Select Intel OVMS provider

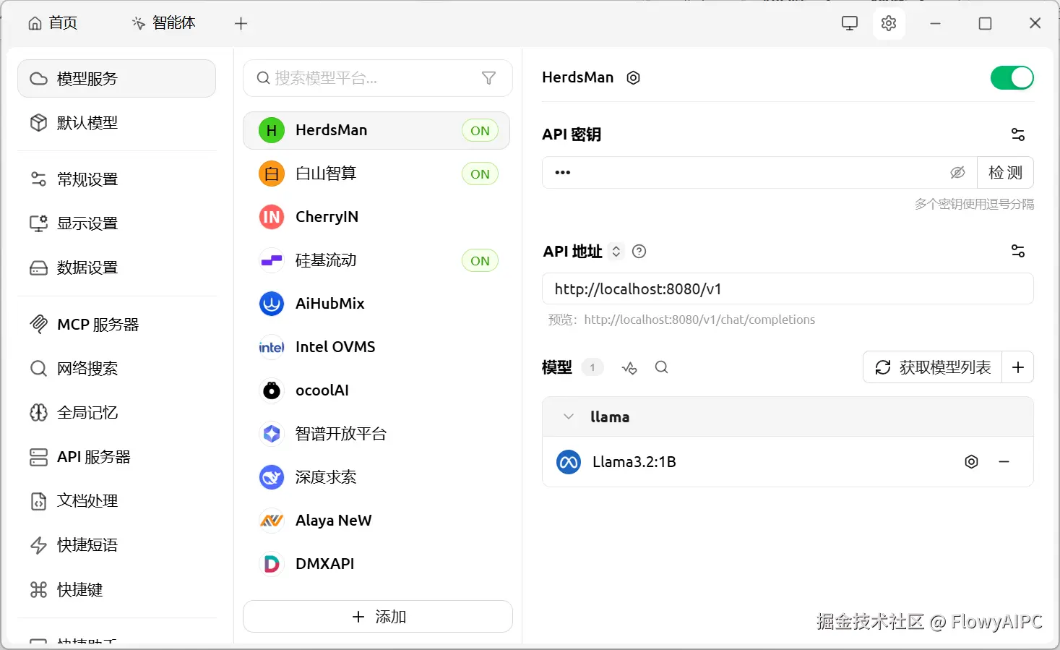(x=376, y=347)
